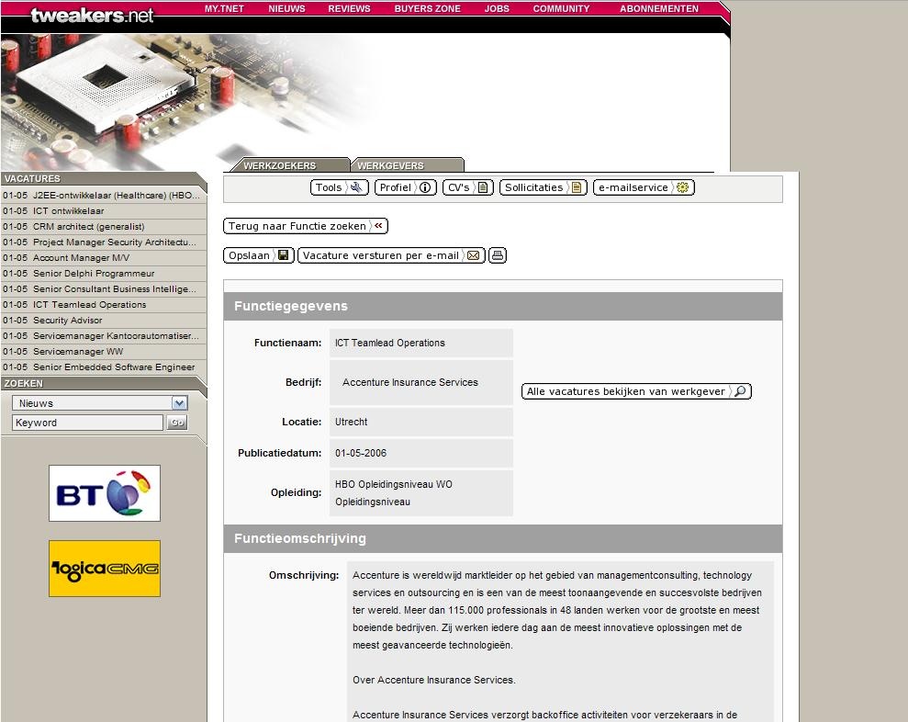908x722 pixels.
Task: Open Sollicitaties with the document icon
Action: coord(577,186)
